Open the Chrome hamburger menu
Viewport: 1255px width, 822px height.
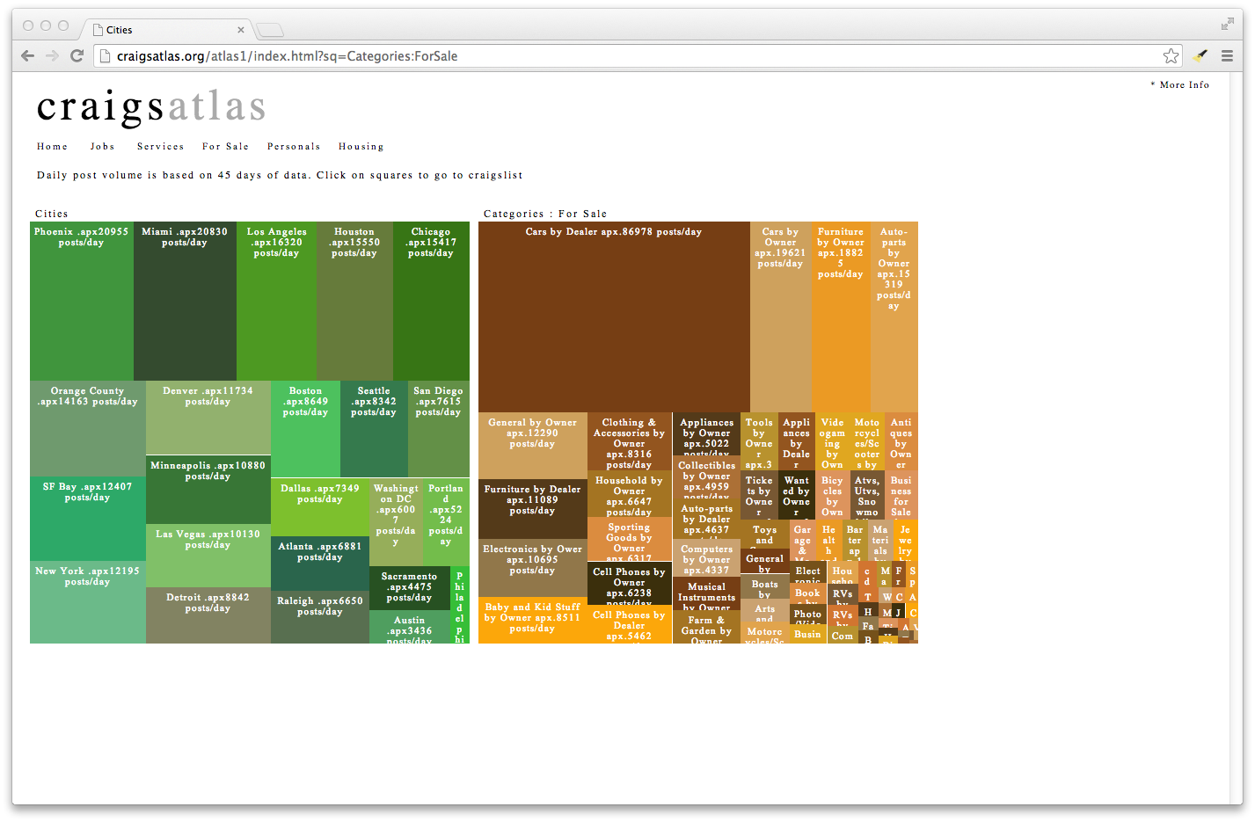[1227, 56]
